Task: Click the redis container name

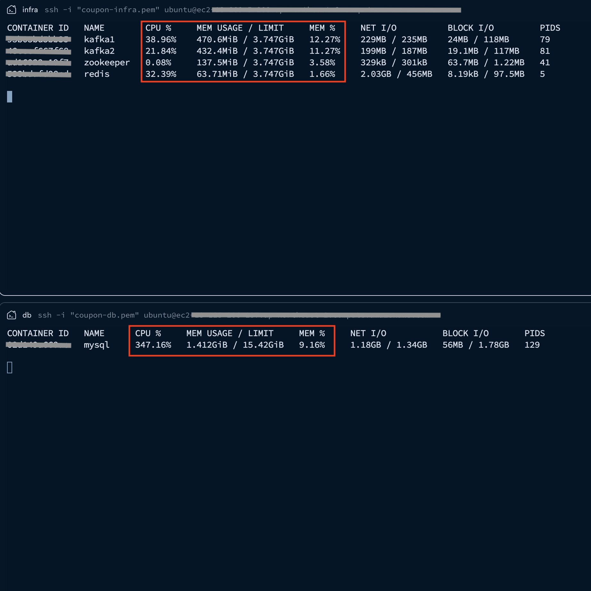Action: tap(97, 74)
